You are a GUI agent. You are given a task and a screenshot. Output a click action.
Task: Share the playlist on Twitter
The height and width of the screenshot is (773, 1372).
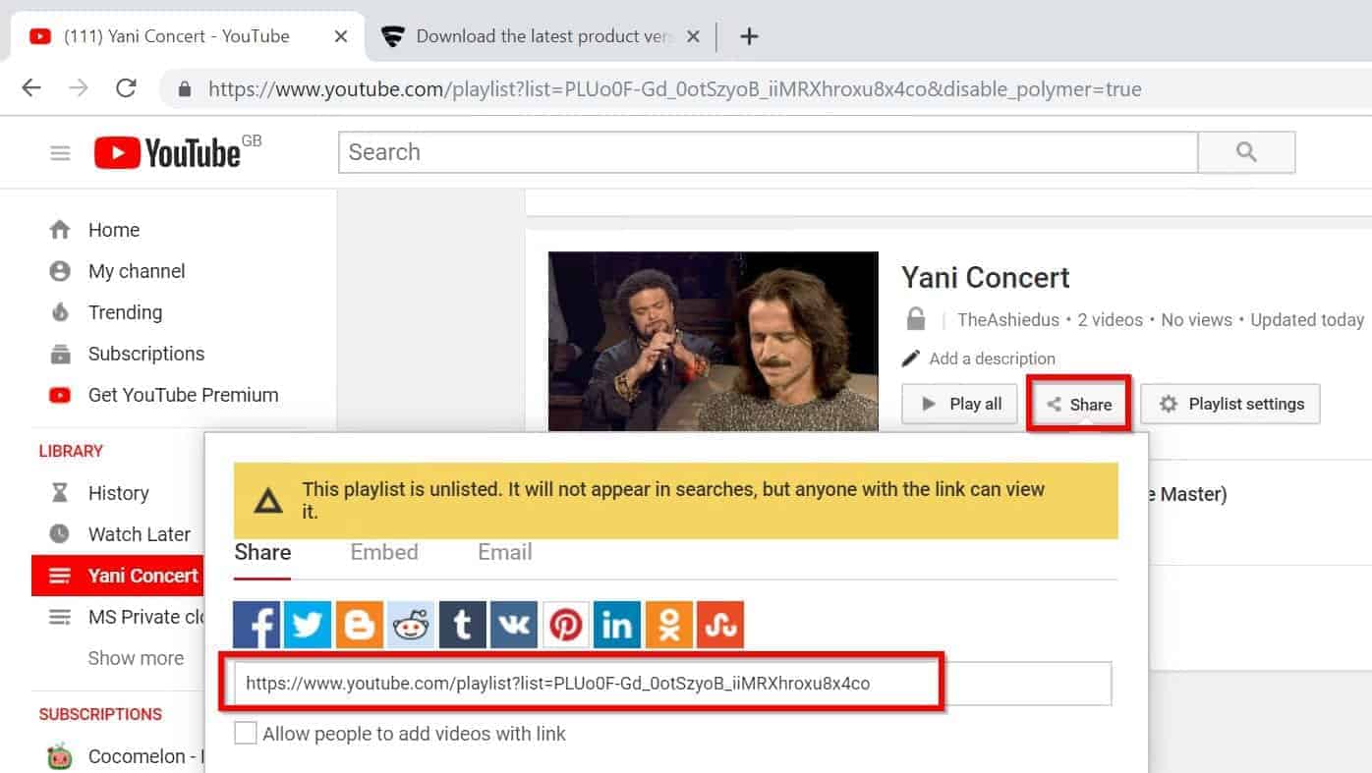(308, 624)
